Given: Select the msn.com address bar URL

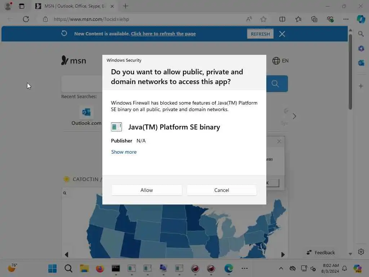Looking at the screenshot, I should (91, 19).
